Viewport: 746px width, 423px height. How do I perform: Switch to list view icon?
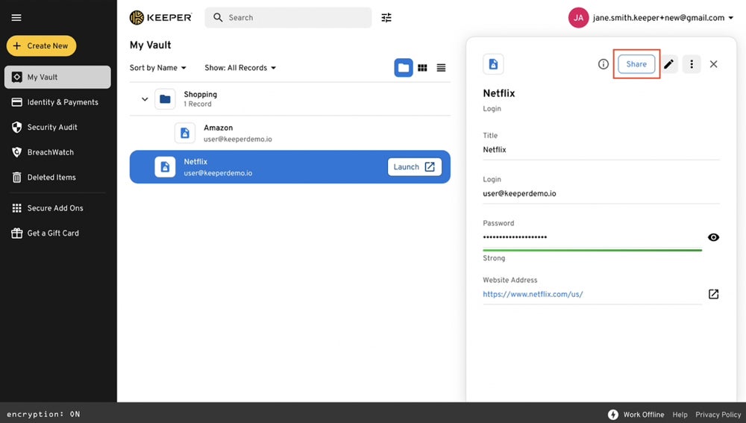441,68
